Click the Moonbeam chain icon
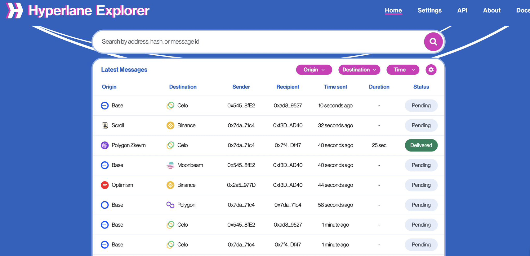 pos(170,165)
